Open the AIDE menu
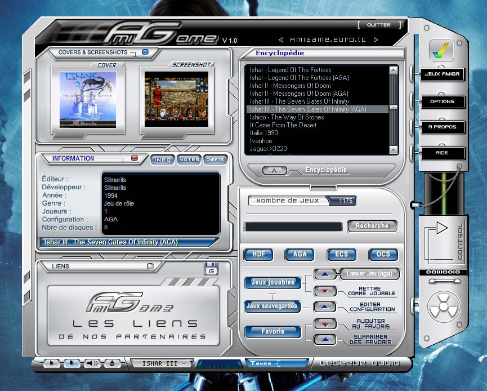487x391 pixels. (442, 153)
